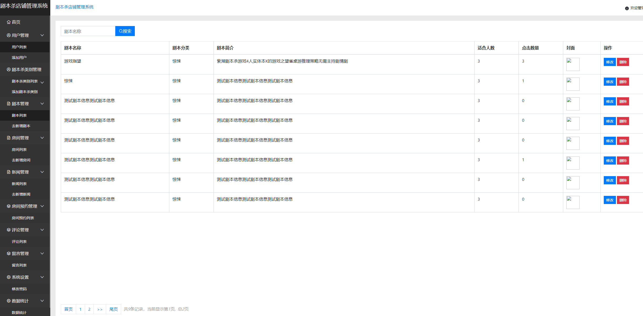This screenshot has height=316, width=643.
Task: Delete the 惊悚 script row
Action: point(623,82)
